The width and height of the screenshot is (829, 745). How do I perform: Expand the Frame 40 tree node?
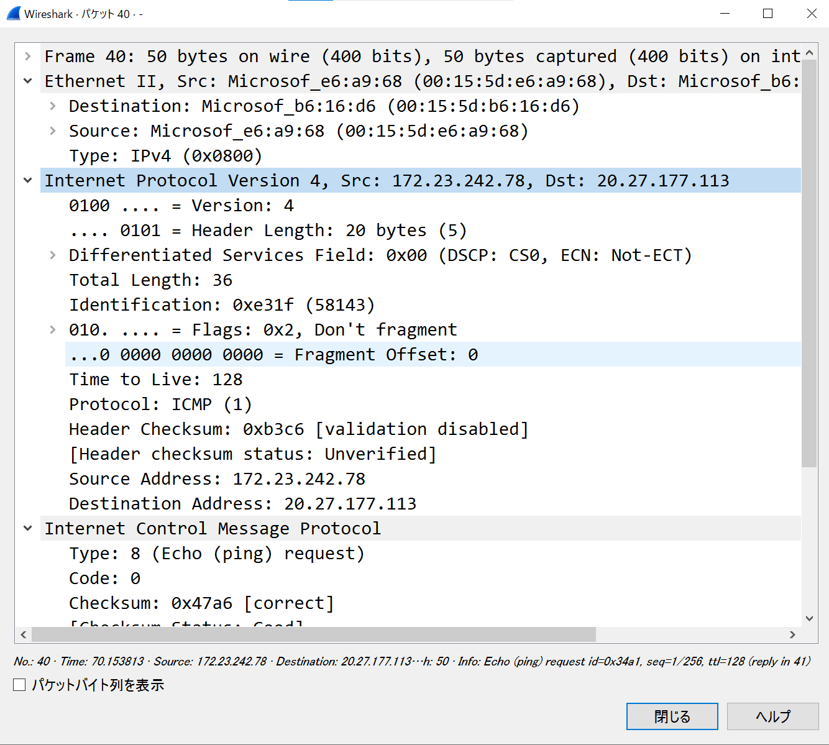click(28, 57)
